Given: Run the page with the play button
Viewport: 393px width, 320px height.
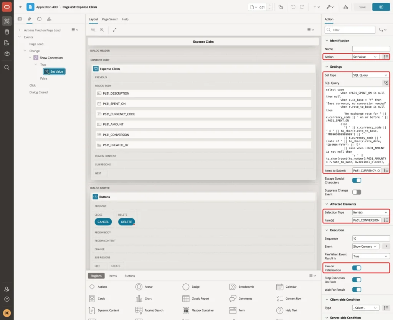Looking at the screenshot, I should pos(381,7).
